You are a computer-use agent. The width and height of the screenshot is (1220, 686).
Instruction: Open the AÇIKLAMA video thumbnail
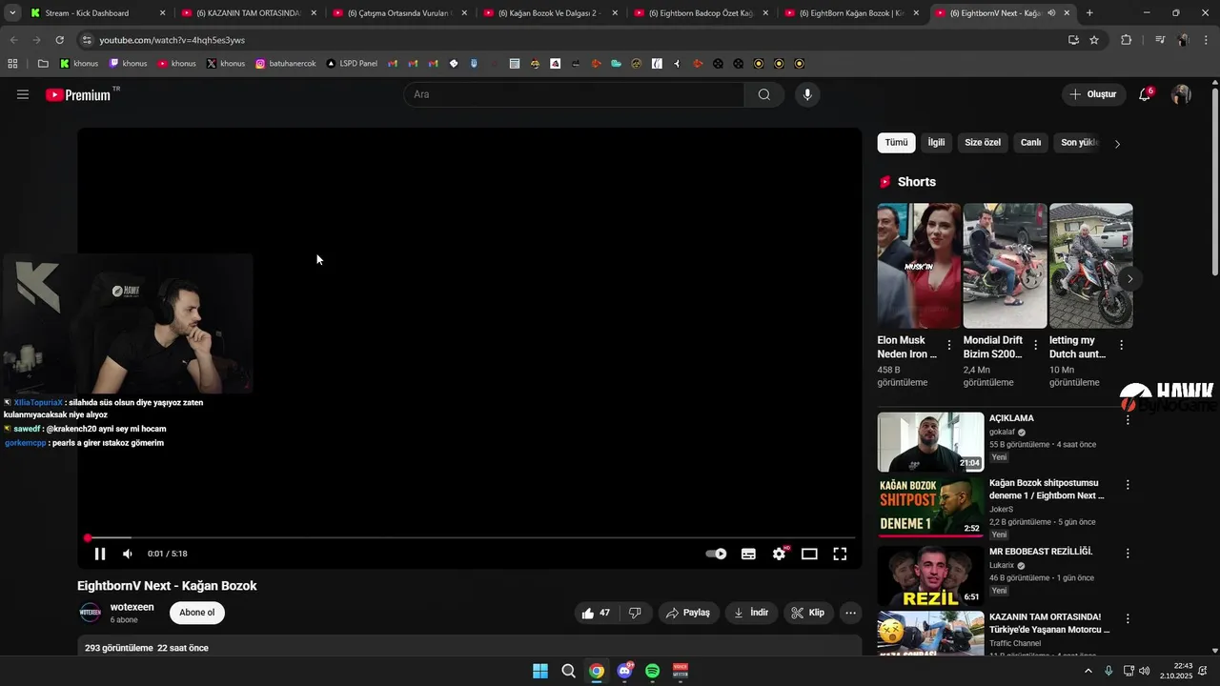(930, 441)
